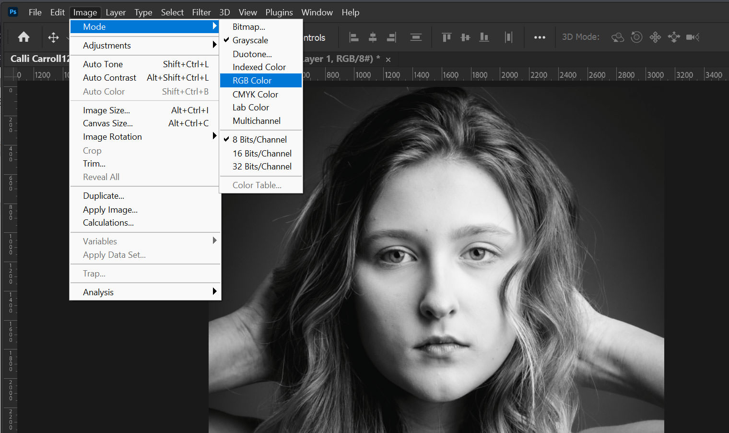Open the Edit menu

tap(58, 12)
